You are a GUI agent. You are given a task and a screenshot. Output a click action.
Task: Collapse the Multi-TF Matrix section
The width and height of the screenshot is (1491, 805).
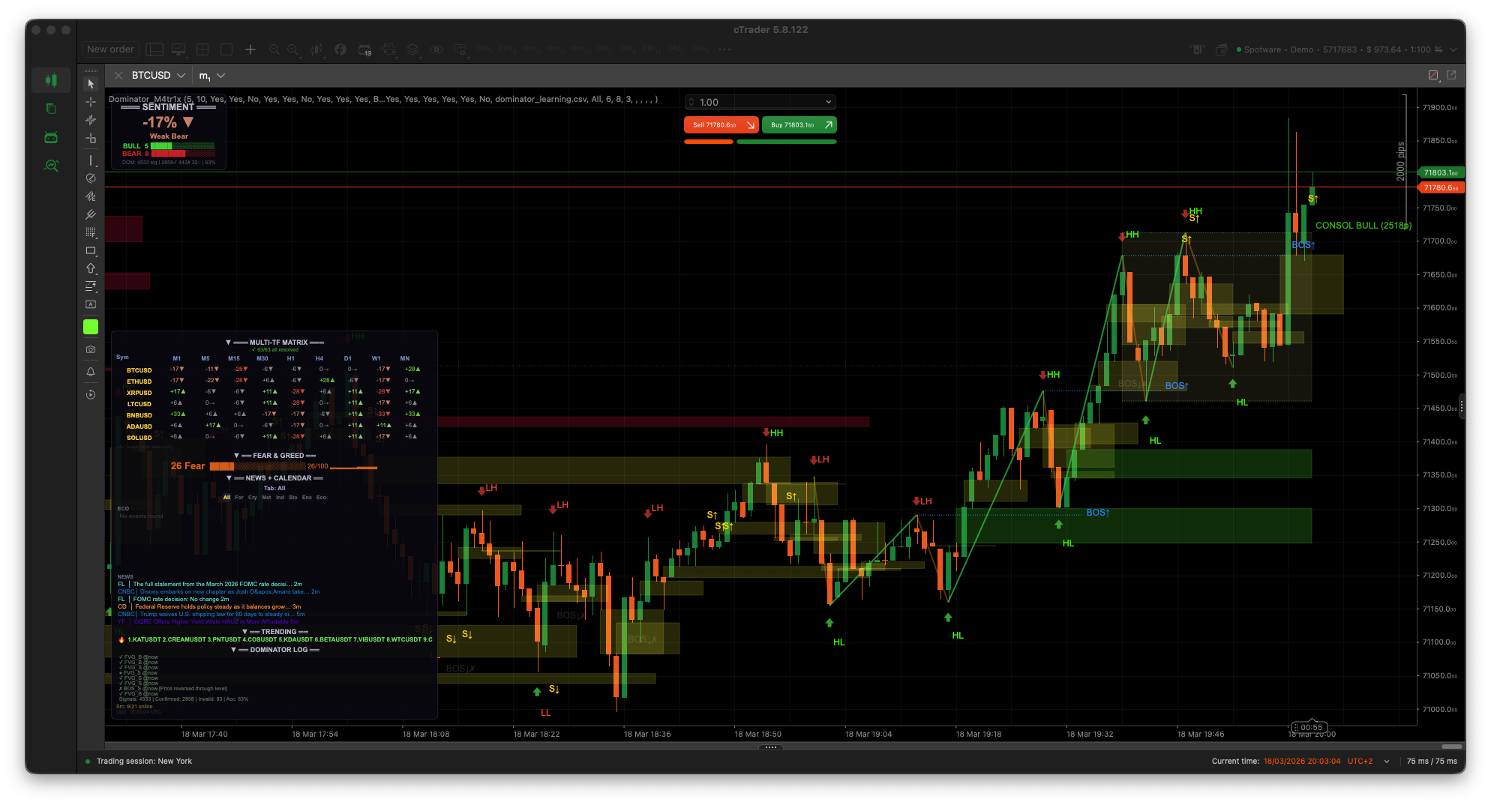(228, 343)
